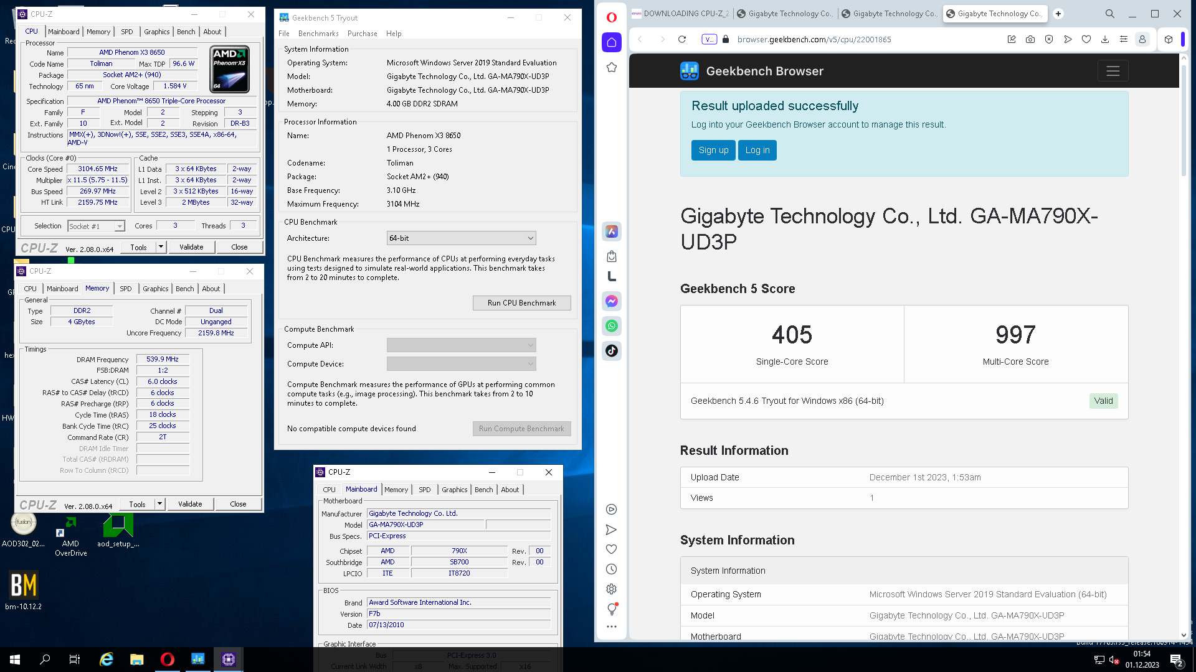Open the Geekbench Browser hamburger menu
This screenshot has height=672, width=1196.
click(x=1113, y=72)
